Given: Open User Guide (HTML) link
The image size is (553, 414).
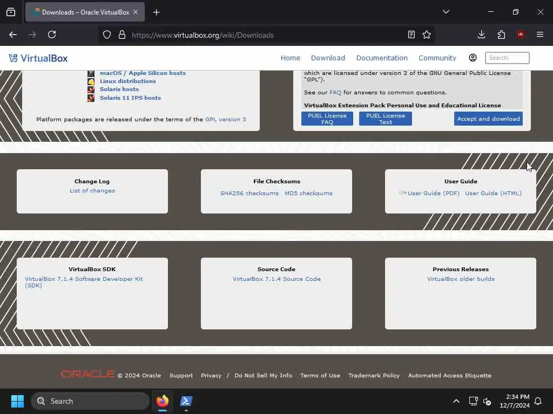Looking at the screenshot, I should click(x=493, y=193).
